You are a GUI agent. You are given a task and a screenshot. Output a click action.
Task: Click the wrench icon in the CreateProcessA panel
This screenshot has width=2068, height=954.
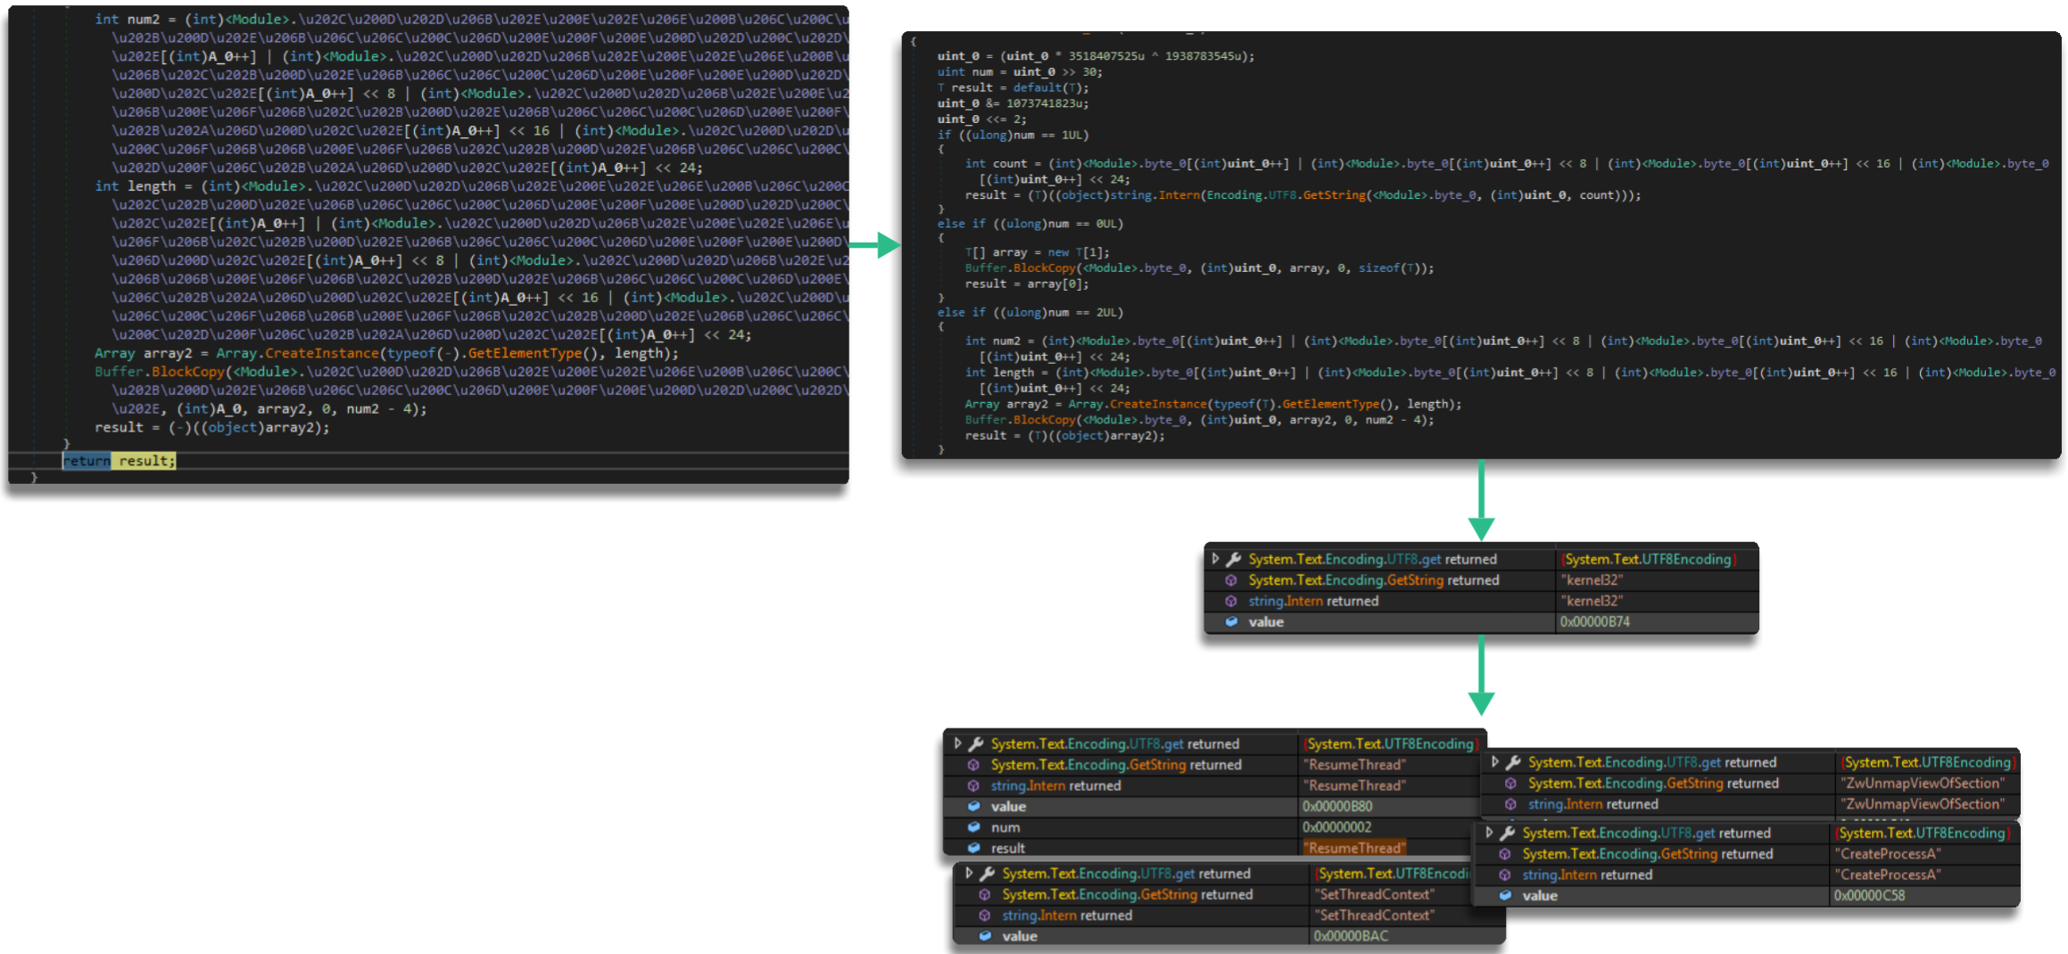1508,833
